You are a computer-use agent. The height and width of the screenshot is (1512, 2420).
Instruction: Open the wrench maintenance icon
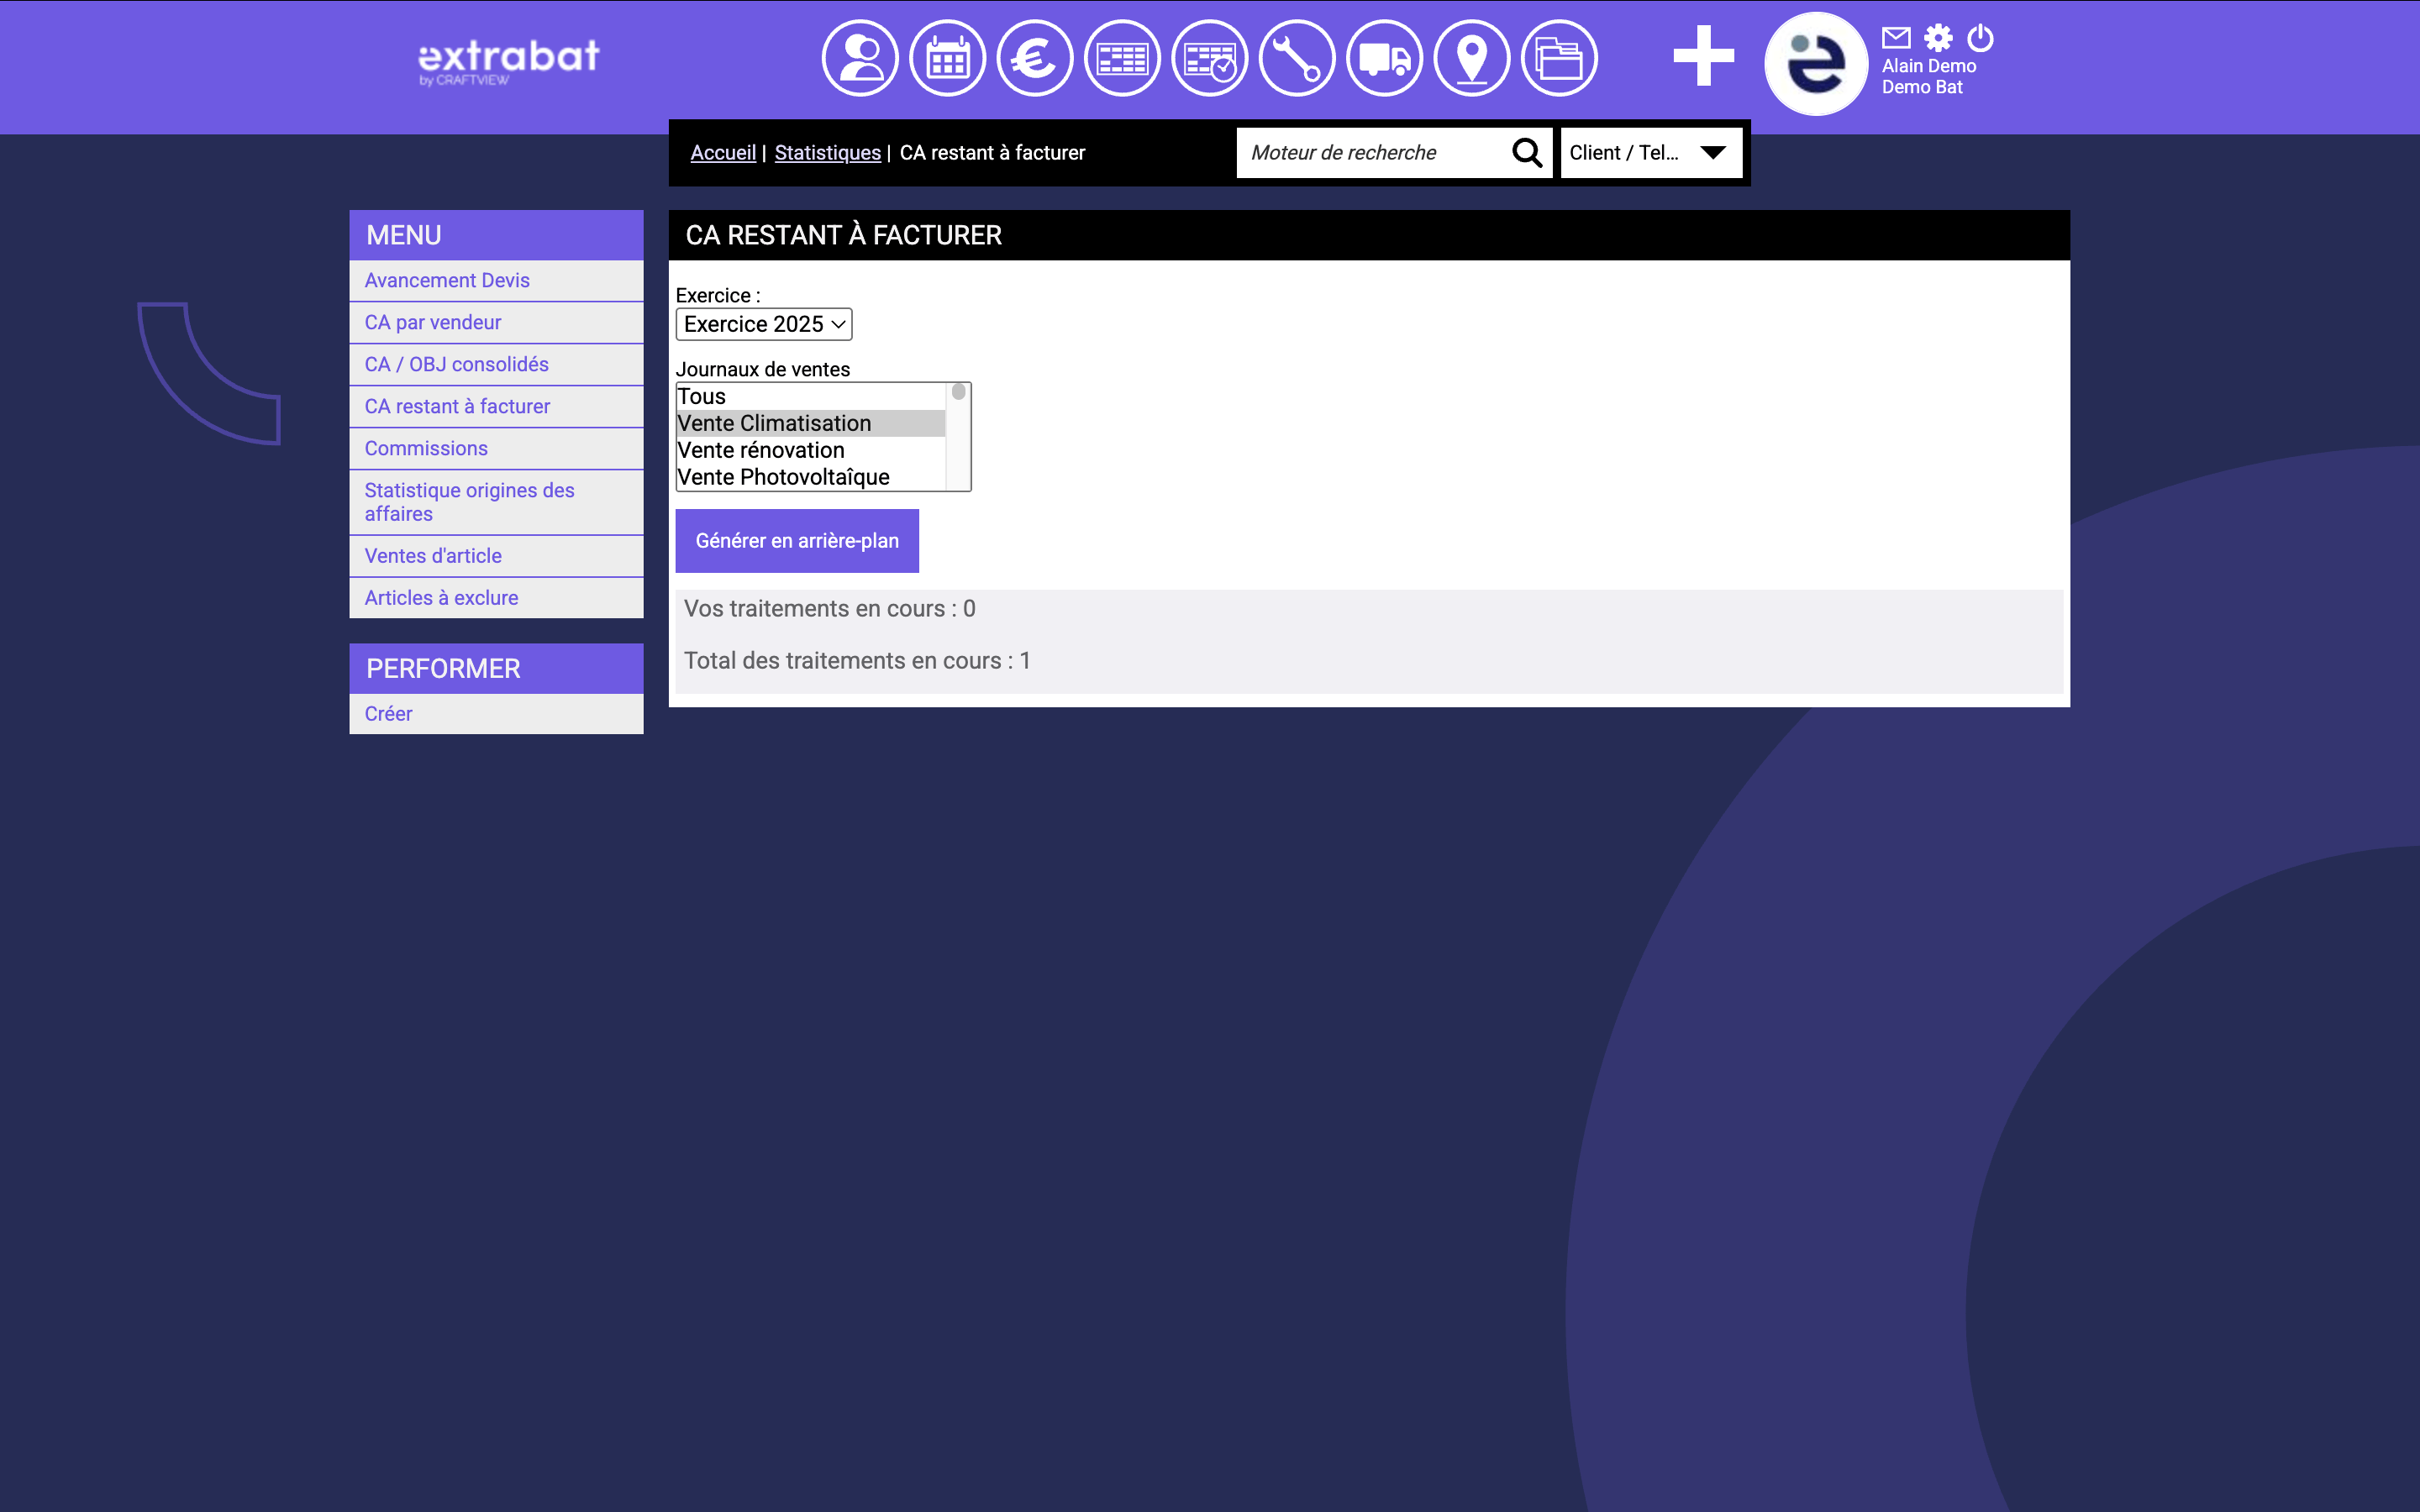tap(1296, 59)
